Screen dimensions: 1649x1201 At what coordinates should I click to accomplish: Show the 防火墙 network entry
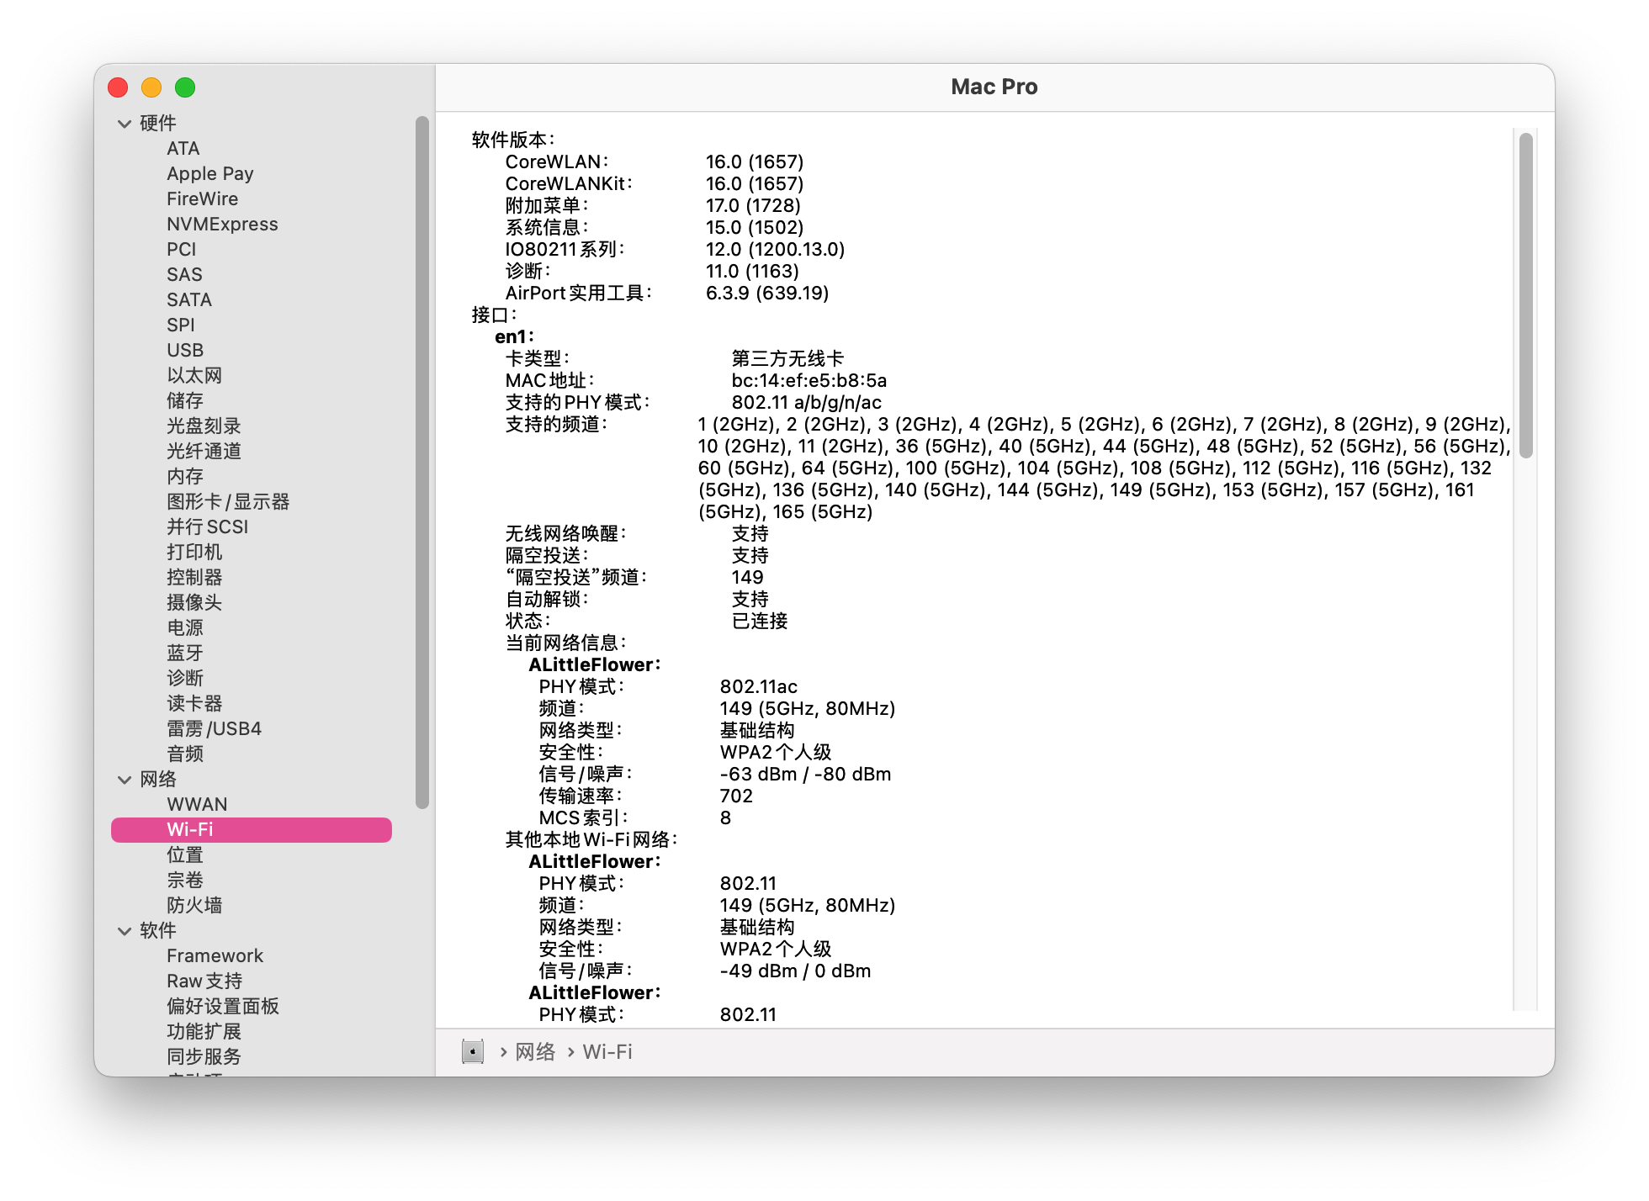[194, 905]
